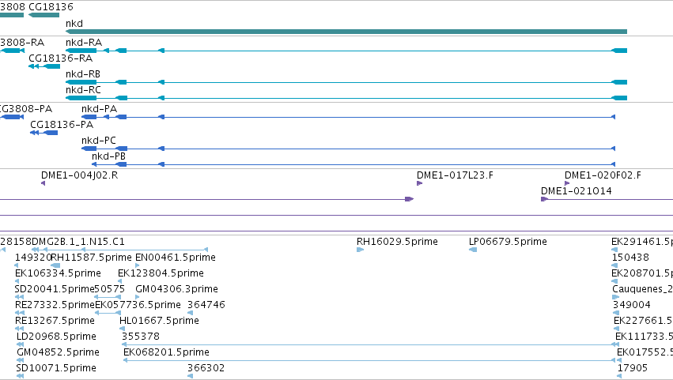This screenshot has height=380, width=673.
Task: Select the 50575 feature label
Action: pyautogui.click(x=109, y=289)
